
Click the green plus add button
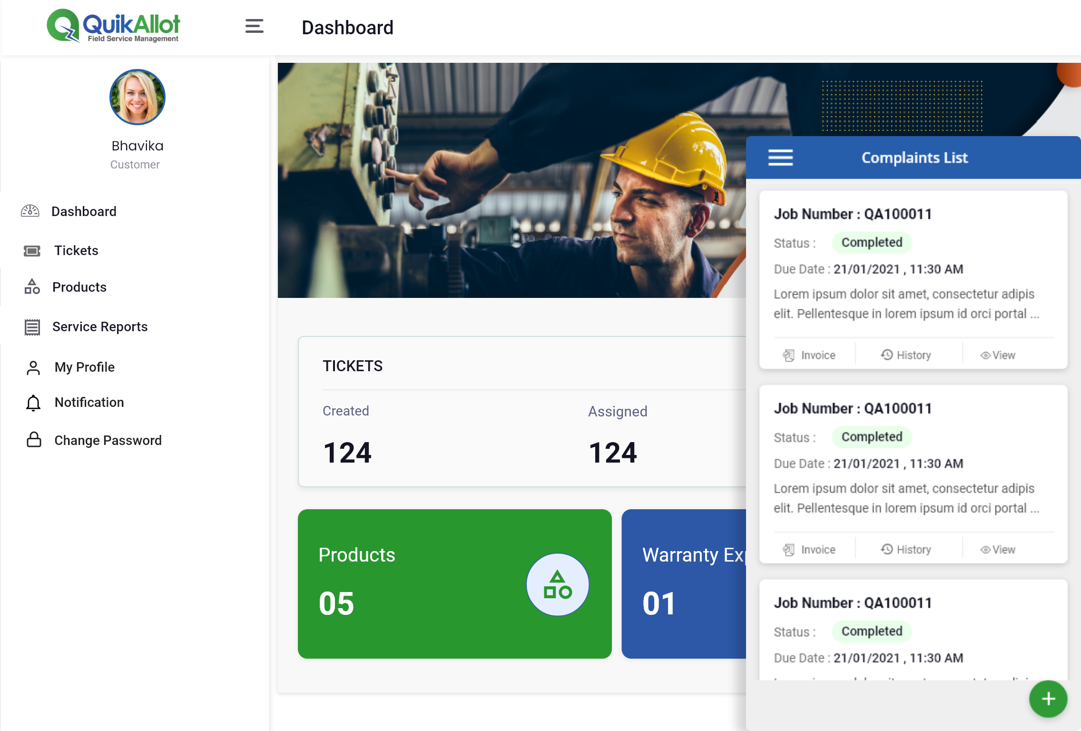[x=1048, y=699]
